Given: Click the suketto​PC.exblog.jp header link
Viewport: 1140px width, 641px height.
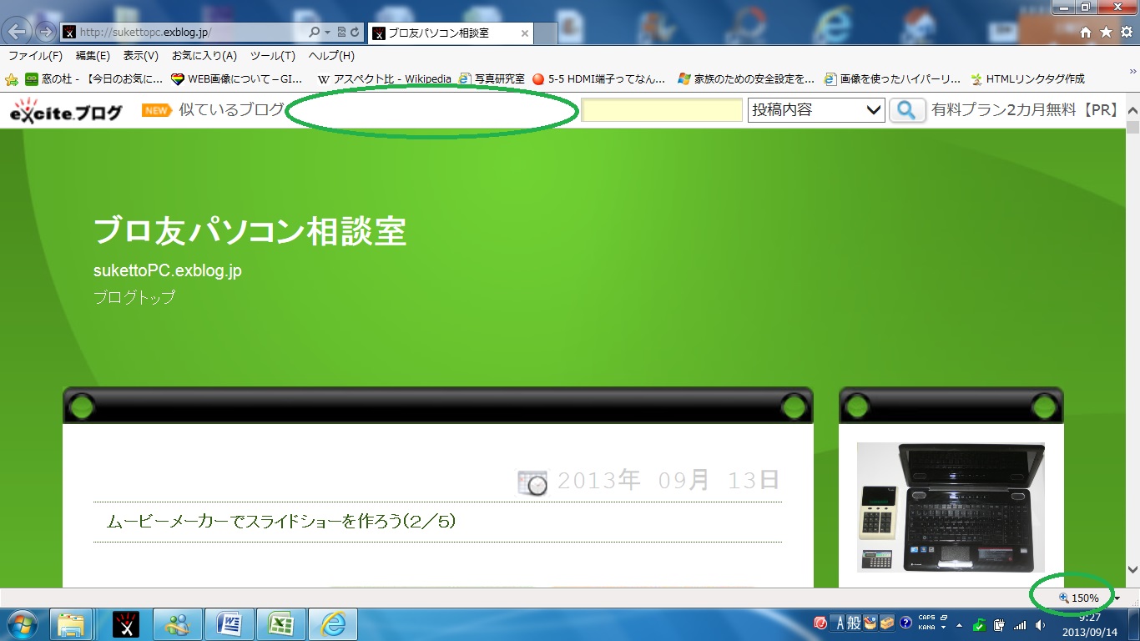Looking at the screenshot, I should (168, 271).
